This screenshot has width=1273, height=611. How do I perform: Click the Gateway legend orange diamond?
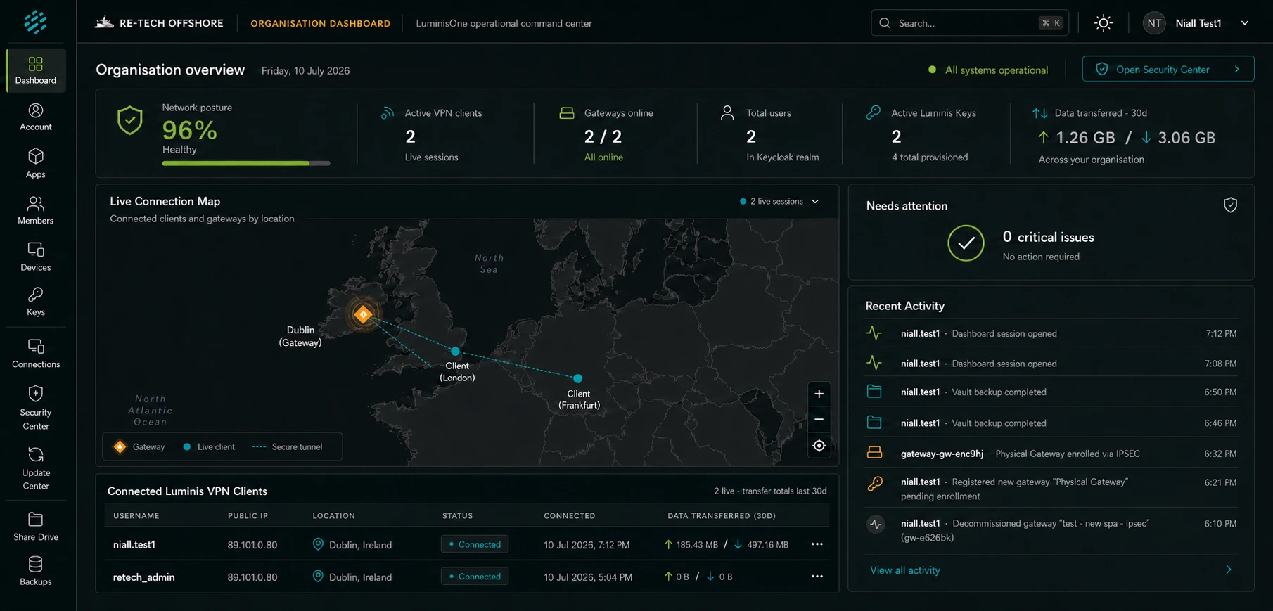tap(120, 447)
